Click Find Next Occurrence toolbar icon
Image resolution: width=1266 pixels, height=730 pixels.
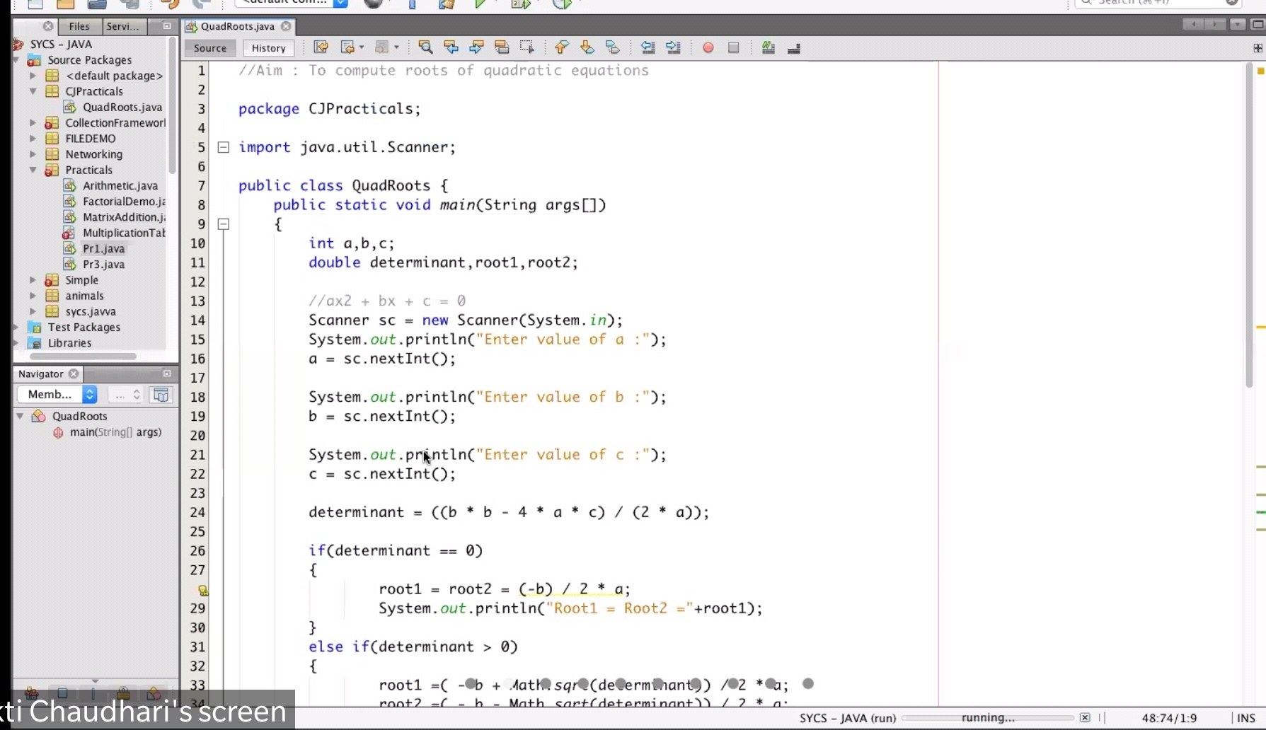pos(476,47)
